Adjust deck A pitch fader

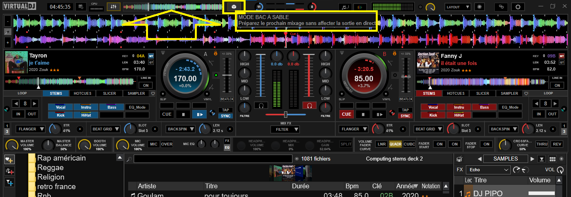pos(227,75)
